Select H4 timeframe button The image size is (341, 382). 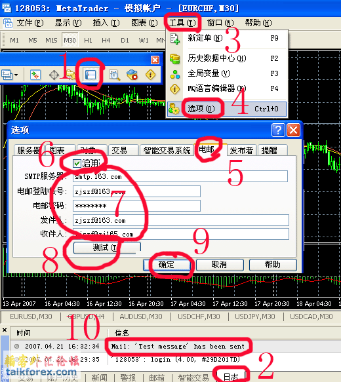pos(106,40)
